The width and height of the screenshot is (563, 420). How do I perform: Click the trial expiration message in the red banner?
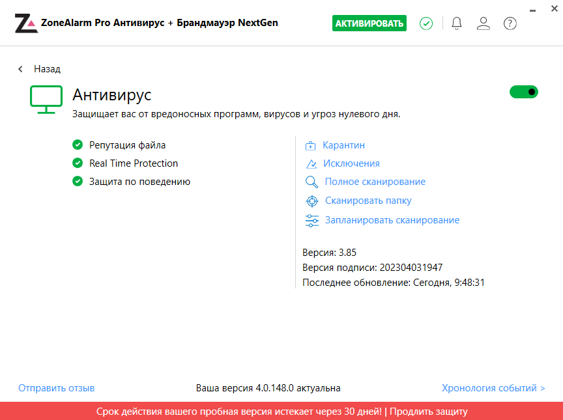pos(238,412)
